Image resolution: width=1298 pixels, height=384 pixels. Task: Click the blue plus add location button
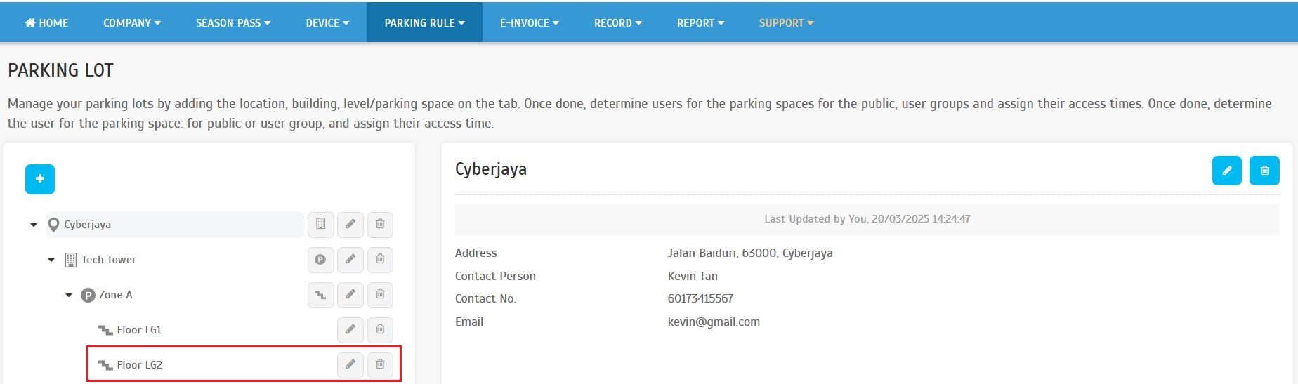[x=40, y=179]
